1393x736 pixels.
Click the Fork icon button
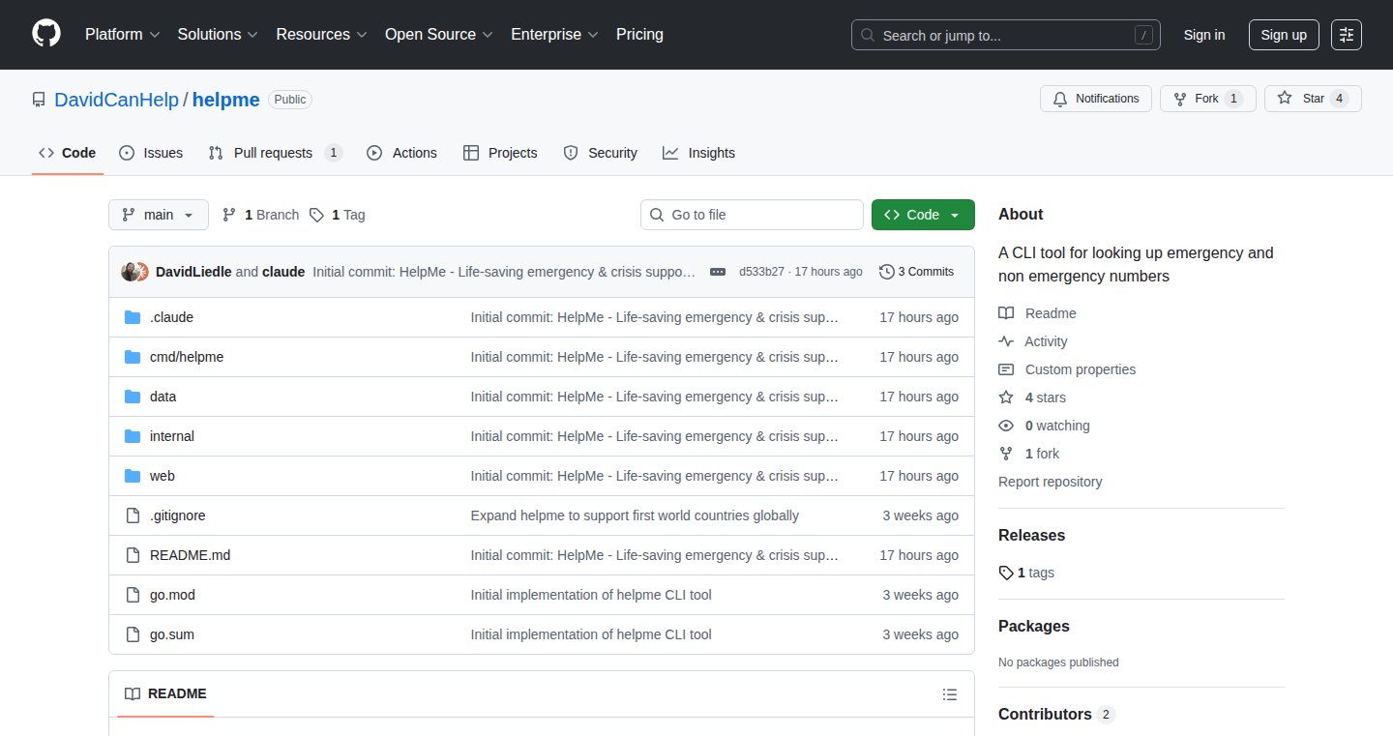(1179, 99)
